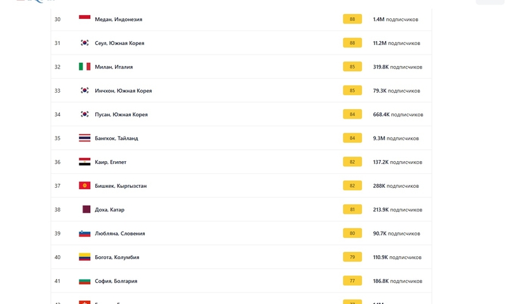This screenshot has width=508, height=304.
Task: Click the Qatar flag beside Доха
Action: click(86, 209)
